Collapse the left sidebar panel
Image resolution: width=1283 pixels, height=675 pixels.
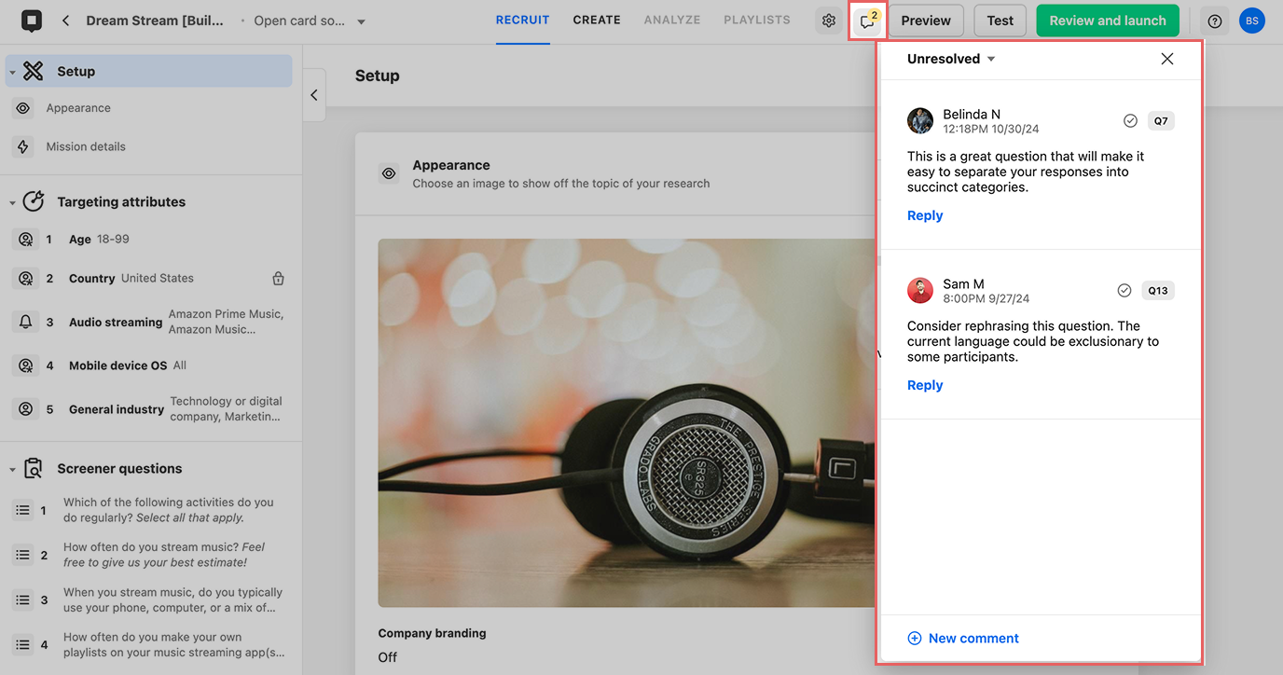[x=314, y=95]
